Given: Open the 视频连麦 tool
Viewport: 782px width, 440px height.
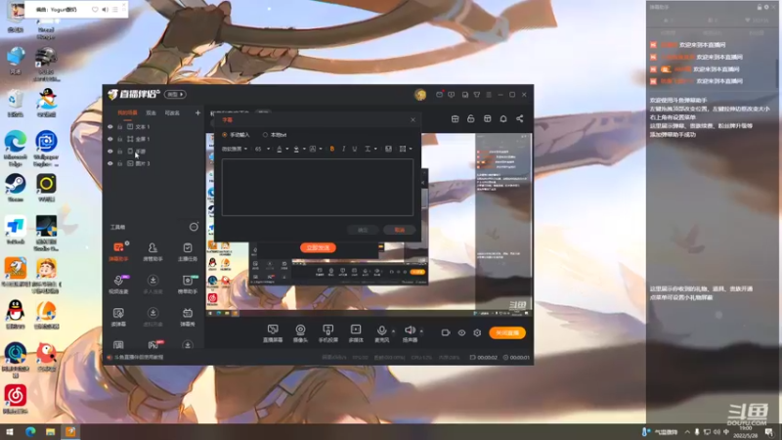Looking at the screenshot, I should [x=118, y=285].
